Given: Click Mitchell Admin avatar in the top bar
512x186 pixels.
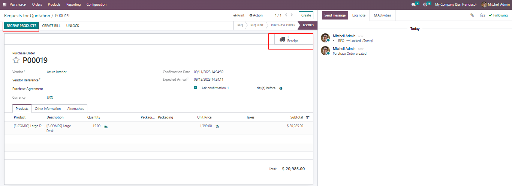Looking at the screenshot, I should tap(484, 4).
